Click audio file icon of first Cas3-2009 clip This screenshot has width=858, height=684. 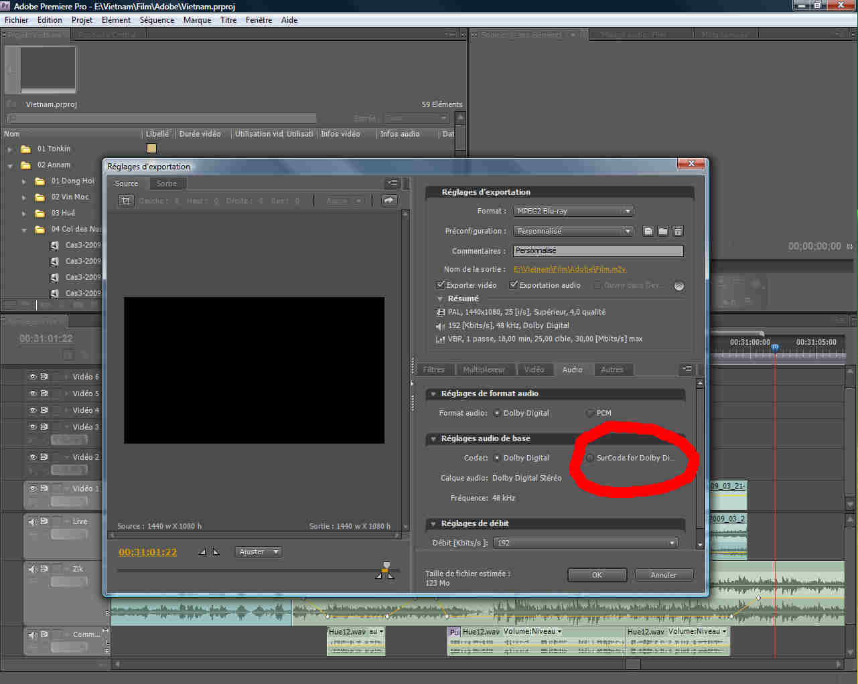coord(54,245)
